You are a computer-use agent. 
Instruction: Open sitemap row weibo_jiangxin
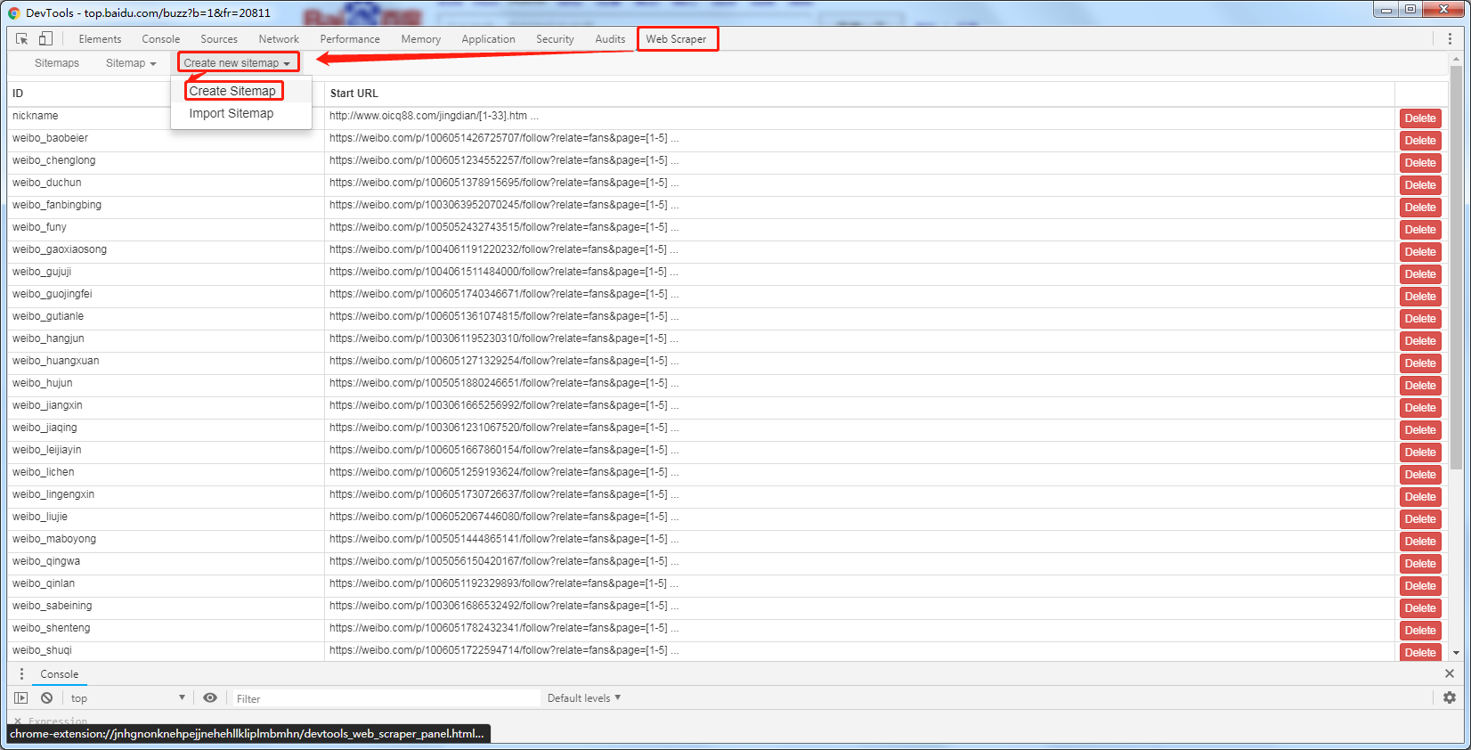[x=727, y=408]
